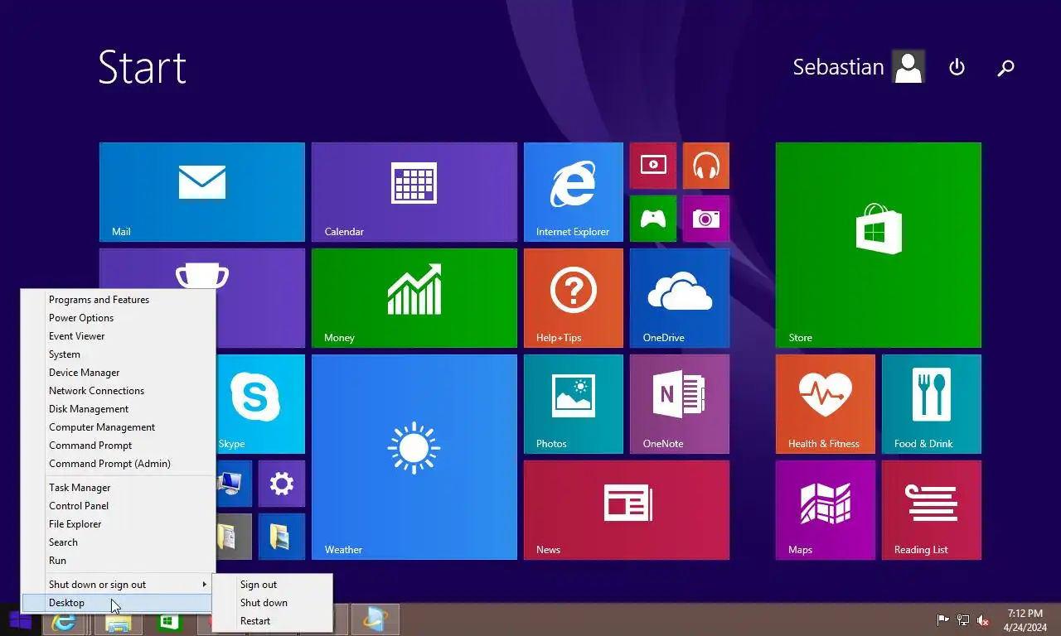Click the Sebastian user account picture
Image resolution: width=1061 pixels, height=636 pixels.
tap(908, 67)
